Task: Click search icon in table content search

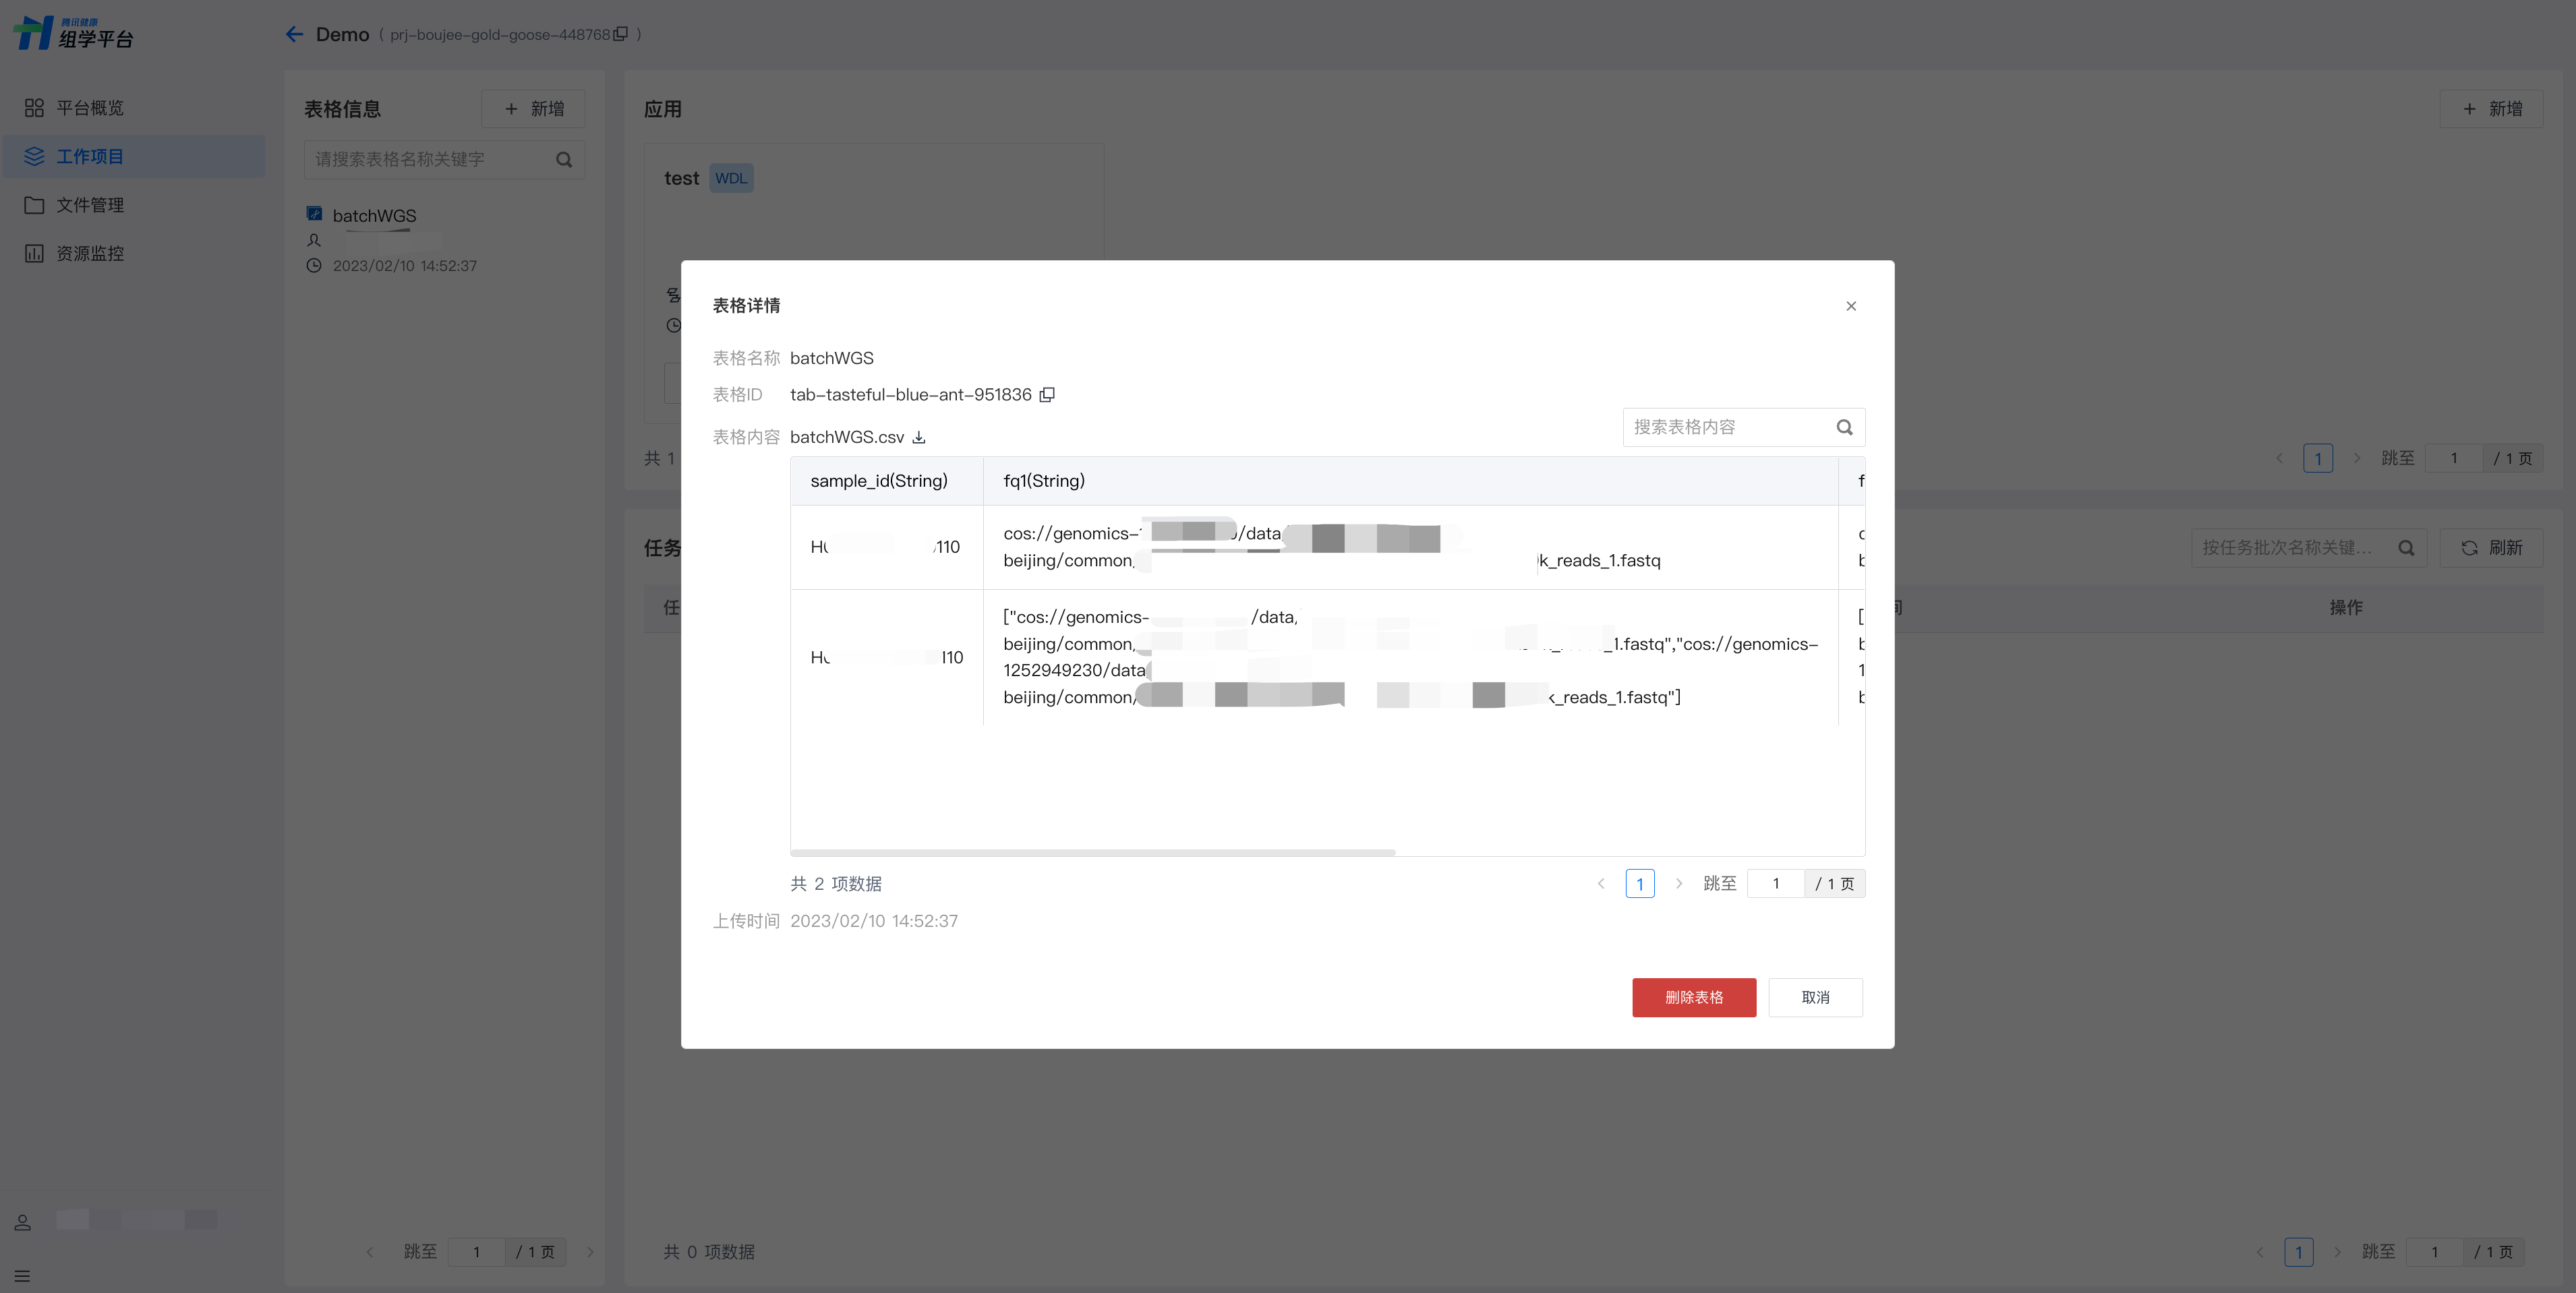Action: click(1844, 427)
